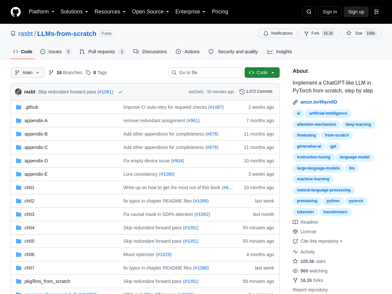Fork the repository
This screenshot has height=294, width=392.
pos(319,33)
